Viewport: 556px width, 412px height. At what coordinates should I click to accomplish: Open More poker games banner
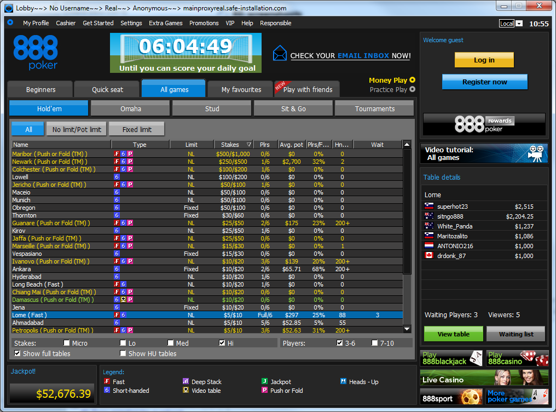click(517, 397)
